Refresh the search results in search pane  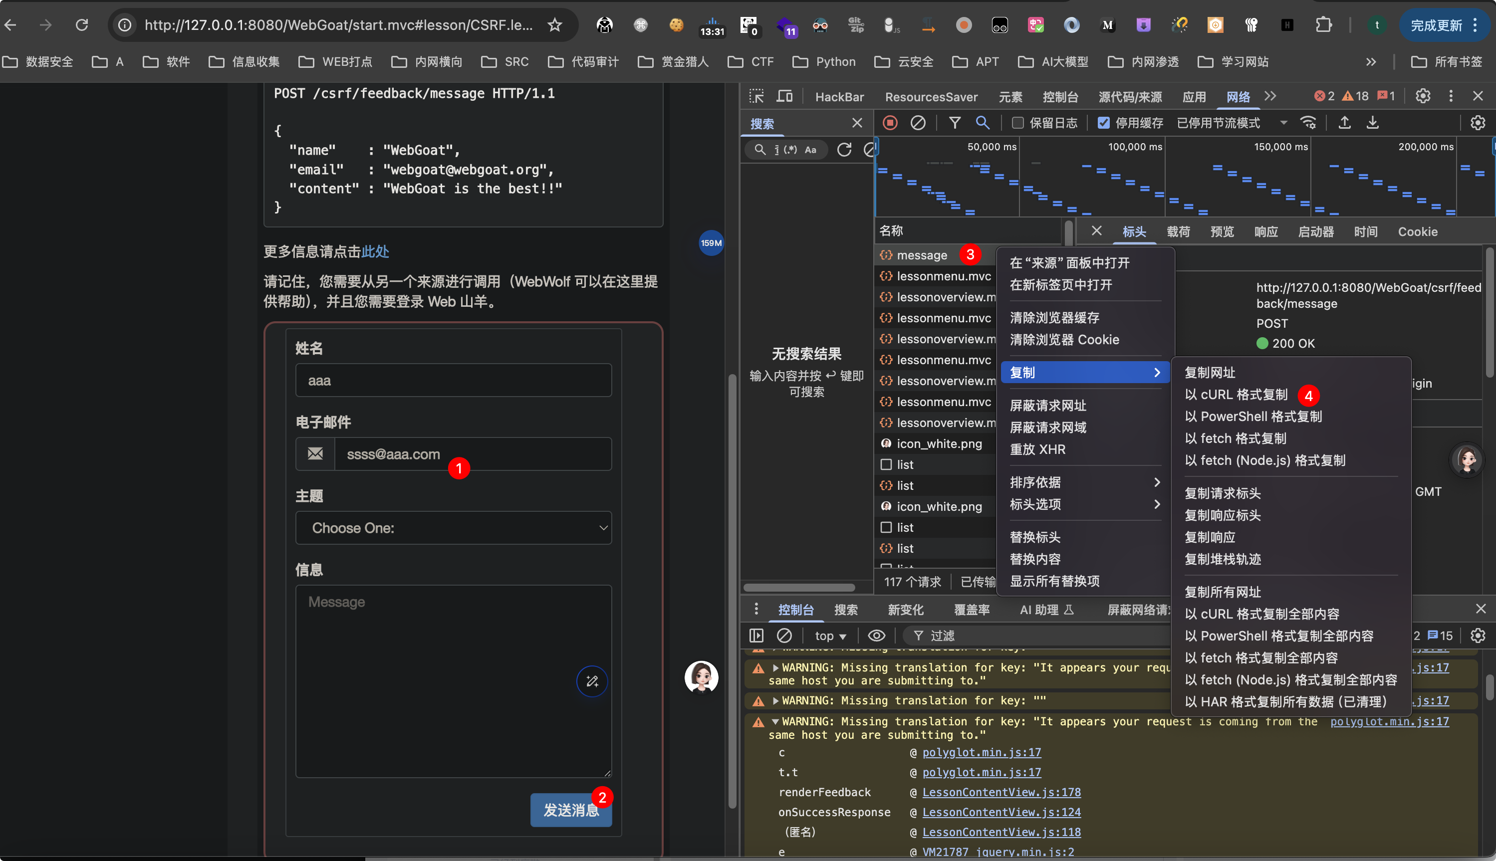(x=844, y=150)
